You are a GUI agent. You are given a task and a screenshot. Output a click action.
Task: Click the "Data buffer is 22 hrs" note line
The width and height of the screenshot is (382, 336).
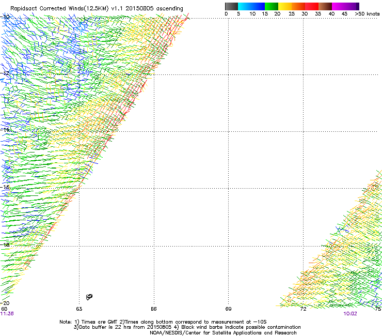(187, 327)
